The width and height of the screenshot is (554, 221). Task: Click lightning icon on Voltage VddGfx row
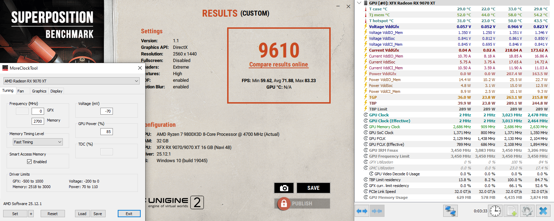click(x=366, y=26)
